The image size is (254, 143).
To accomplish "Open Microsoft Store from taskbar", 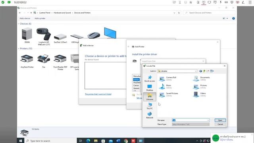I will coord(103,141).
